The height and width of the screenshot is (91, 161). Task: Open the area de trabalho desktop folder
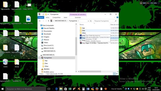tap(5, 49)
